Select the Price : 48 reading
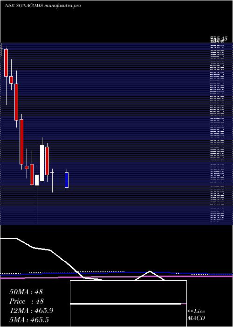 tap(27, 301)
